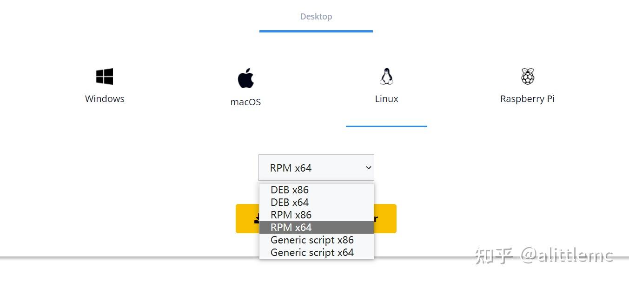Image resolution: width=629 pixels, height=281 pixels.
Task: Click the Raspberry Pi label text
Action: [x=527, y=98]
